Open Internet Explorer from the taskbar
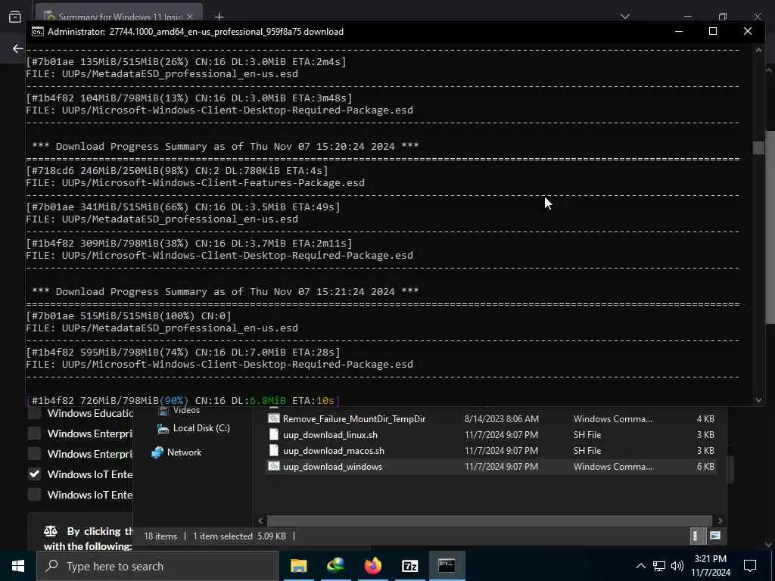The image size is (775, 581). click(x=335, y=566)
